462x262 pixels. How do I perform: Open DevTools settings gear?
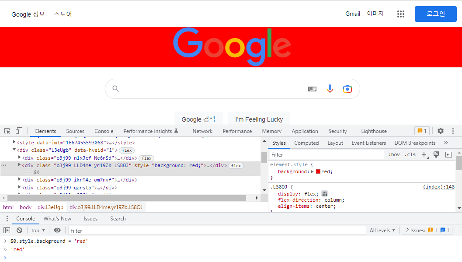tap(441, 131)
